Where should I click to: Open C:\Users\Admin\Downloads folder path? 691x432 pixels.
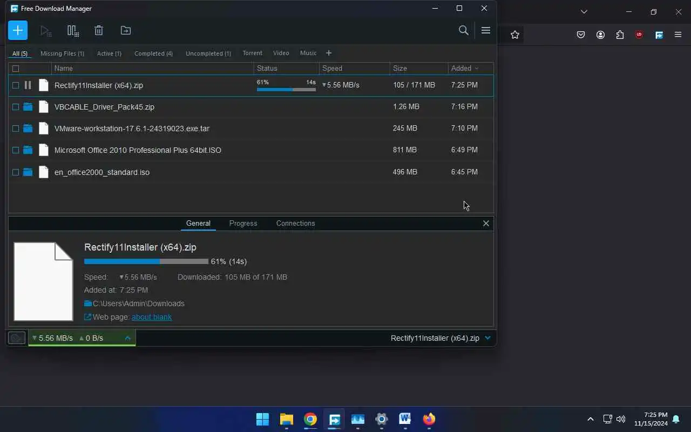pos(139,303)
